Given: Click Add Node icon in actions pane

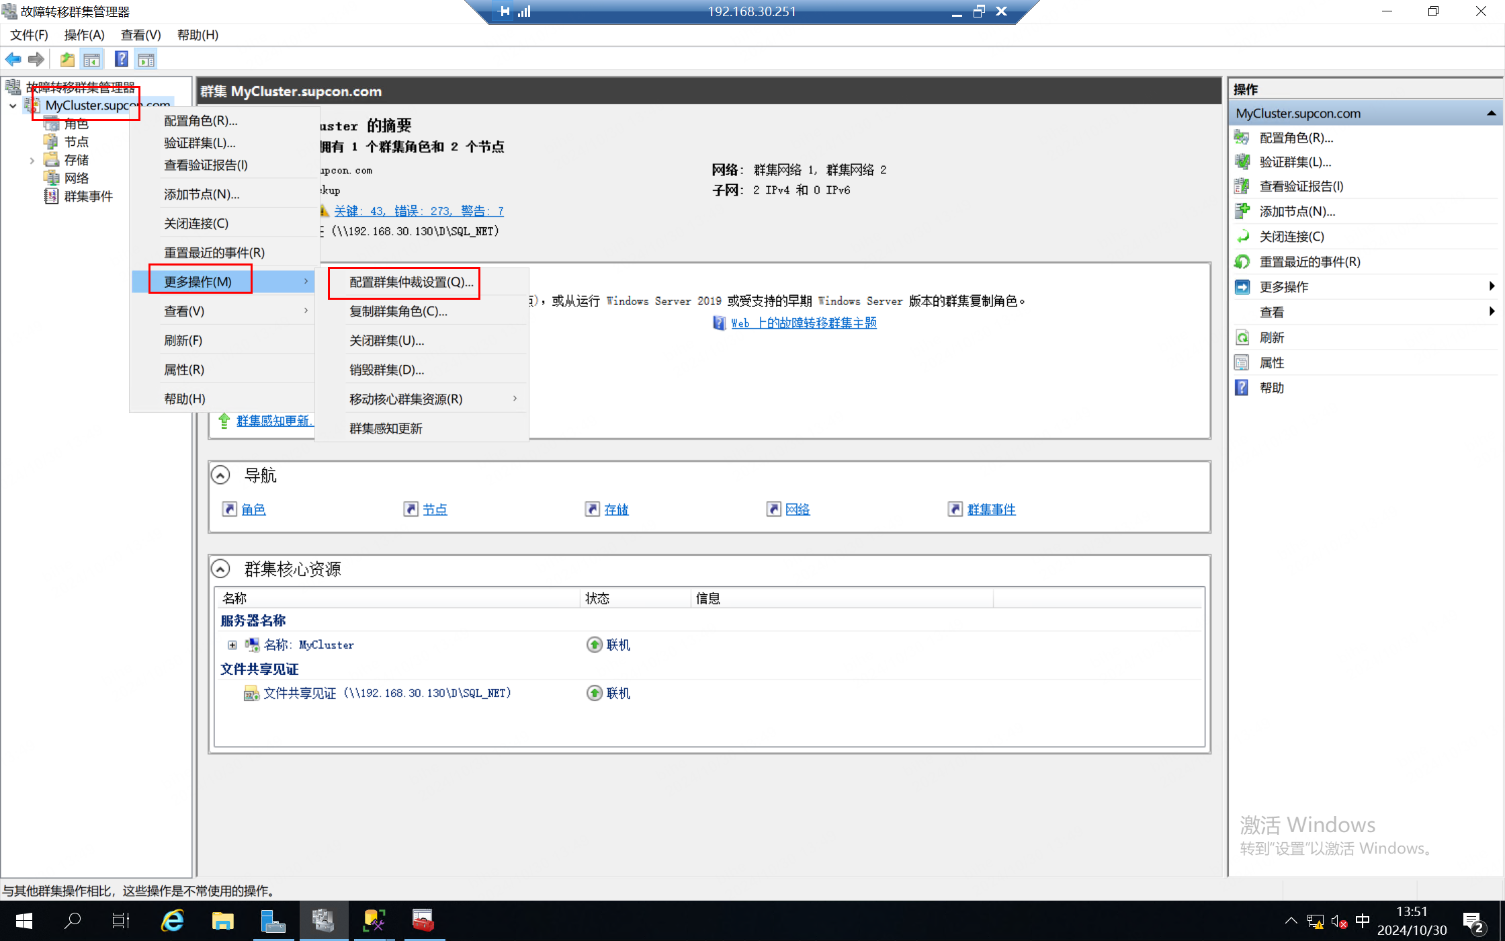Looking at the screenshot, I should [x=1242, y=212].
